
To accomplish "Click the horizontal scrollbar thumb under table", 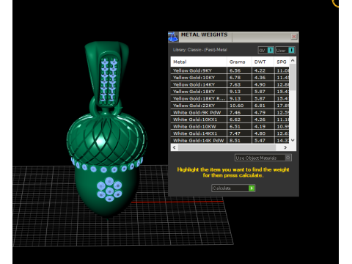I will [x=227, y=147].
